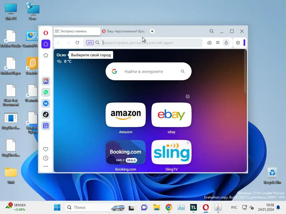286x214 pixels.
Task: Open TL launcher icon in taskbar
Action: click(x=193, y=207)
